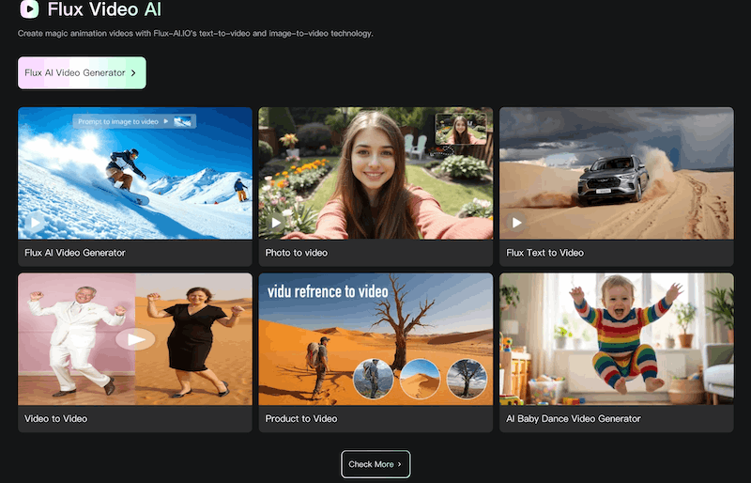Click the small inset selfie preview image
751x483 pixels.
click(x=461, y=129)
